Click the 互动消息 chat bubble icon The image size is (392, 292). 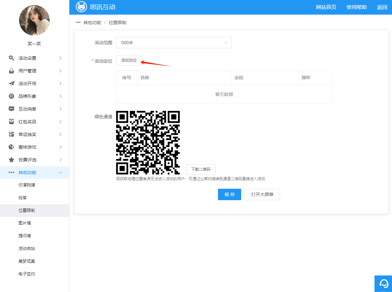(x=11, y=109)
